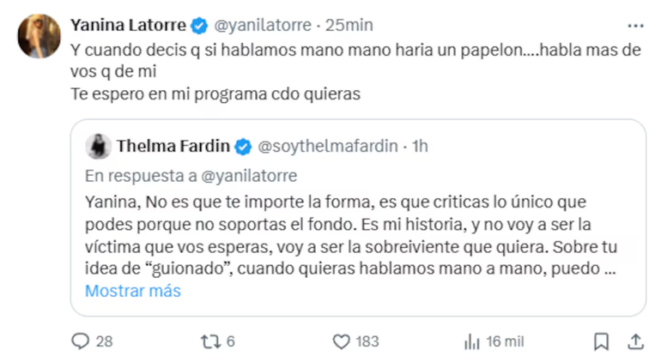Bookmark this tweet
Screen dimensions: 661x362
(602, 341)
